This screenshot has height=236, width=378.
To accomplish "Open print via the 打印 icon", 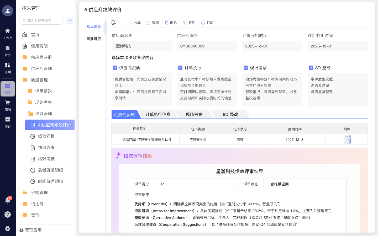I will click(203, 23).
